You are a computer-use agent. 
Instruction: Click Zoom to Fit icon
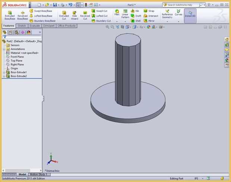(x=108, y=27)
